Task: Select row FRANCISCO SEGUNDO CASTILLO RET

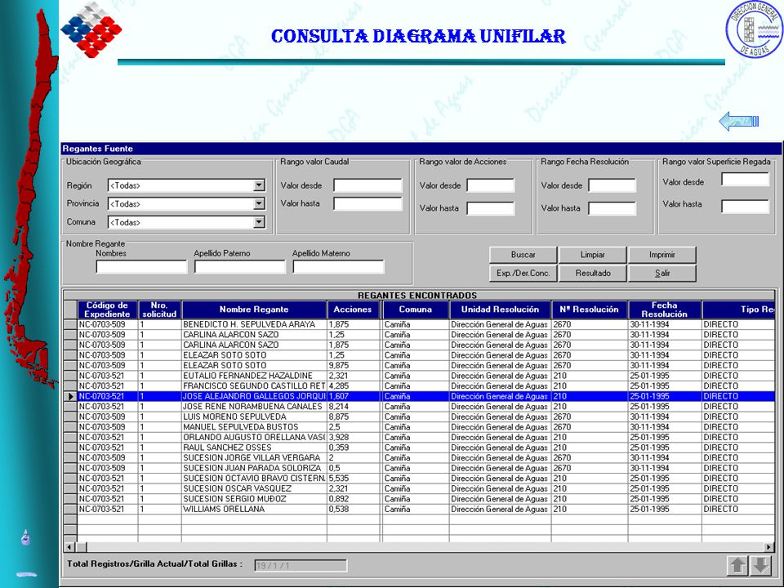Action: 420,386
